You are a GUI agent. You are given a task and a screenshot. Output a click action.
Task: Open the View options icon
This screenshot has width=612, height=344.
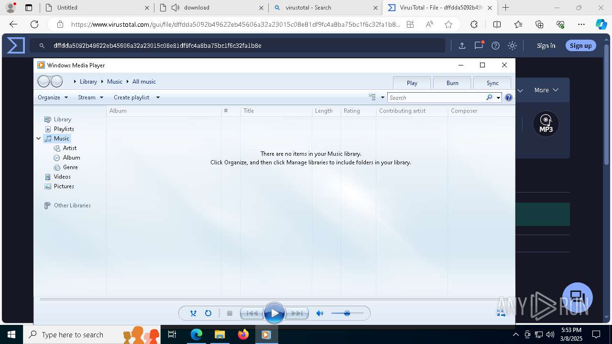372,97
